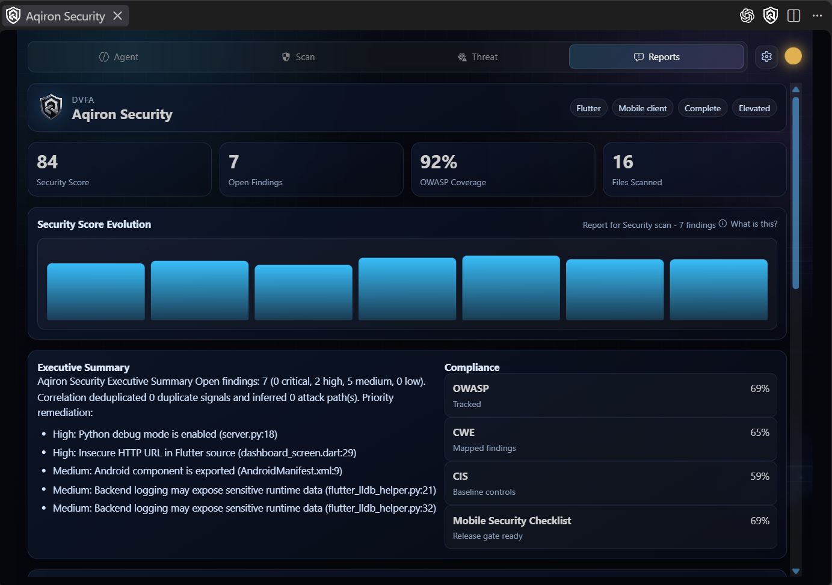Click the Aqiron shield icon in tab title
832x585 pixels.
pyautogui.click(x=13, y=16)
